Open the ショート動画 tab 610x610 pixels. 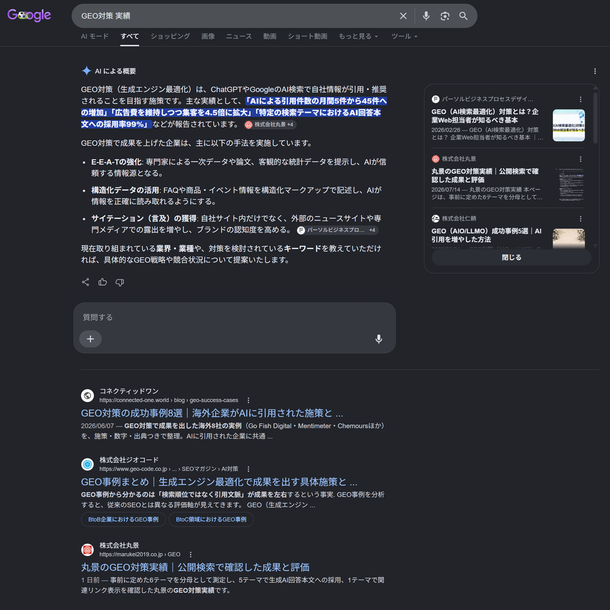tap(307, 36)
